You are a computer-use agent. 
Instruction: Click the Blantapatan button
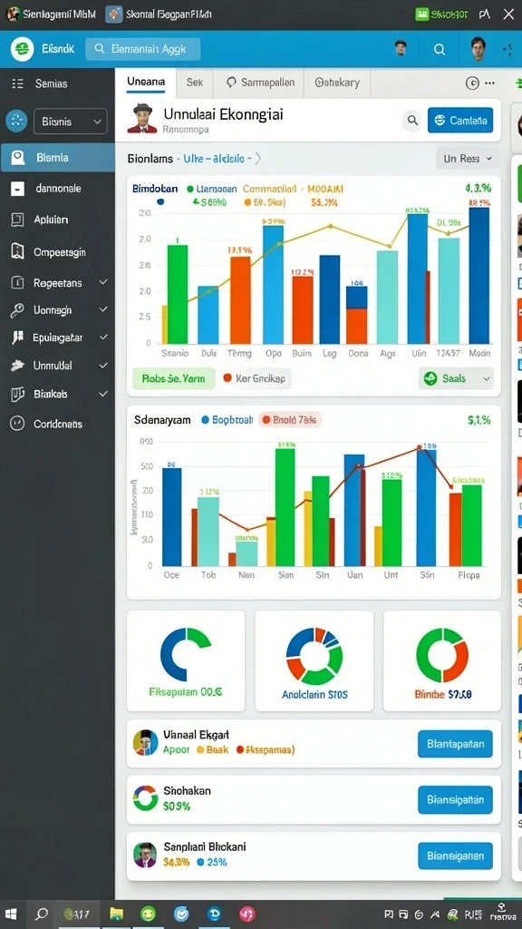[x=455, y=744]
